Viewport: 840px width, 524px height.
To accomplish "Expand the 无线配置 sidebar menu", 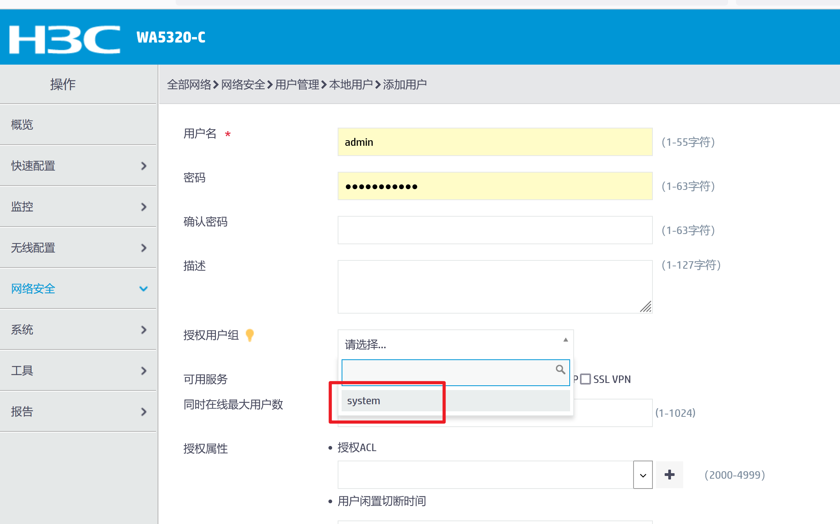I will [33, 248].
